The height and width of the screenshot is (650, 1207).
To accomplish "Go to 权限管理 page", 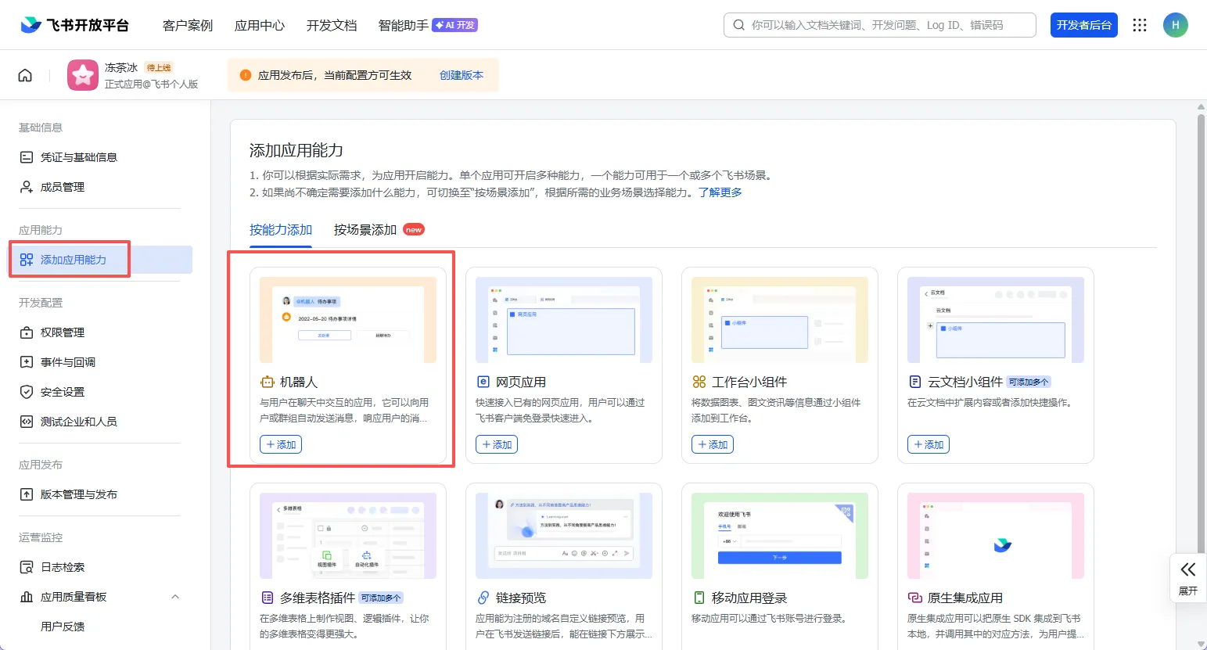I will 63,332.
